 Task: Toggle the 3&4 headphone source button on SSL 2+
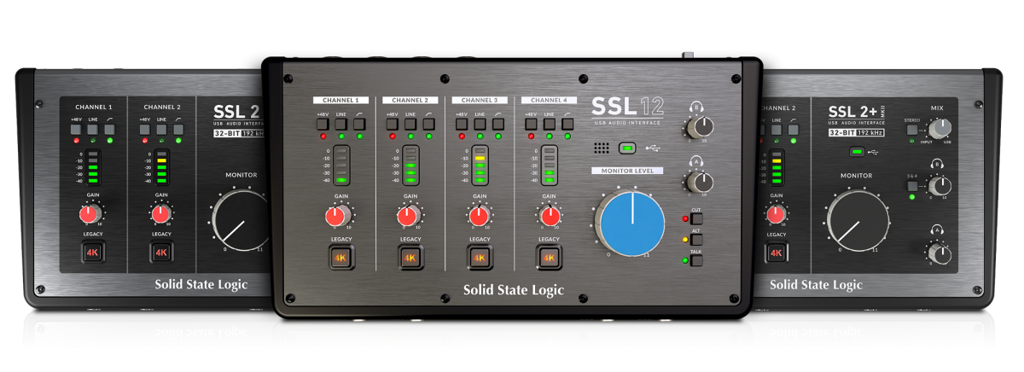912,185
